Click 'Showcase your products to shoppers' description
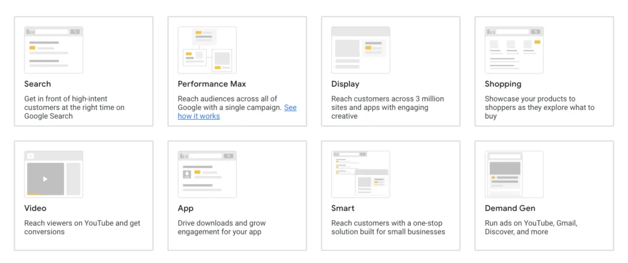Image resolution: width=628 pixels, height=263 pixels. click(540, 108)
